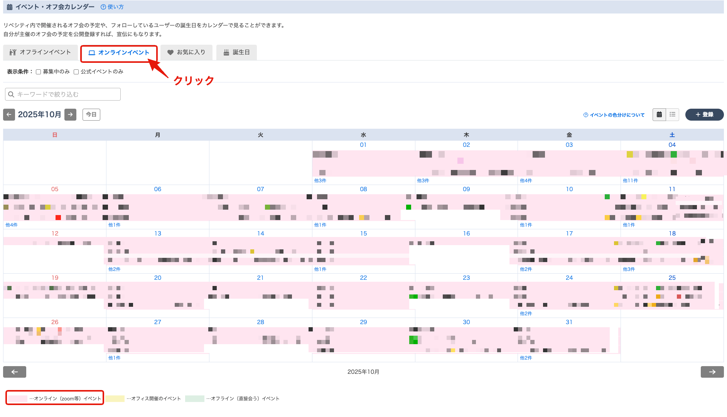The height and width of the screenshot is (417, 727).
Task: Switch to list view icon
Action: point(672,114)
